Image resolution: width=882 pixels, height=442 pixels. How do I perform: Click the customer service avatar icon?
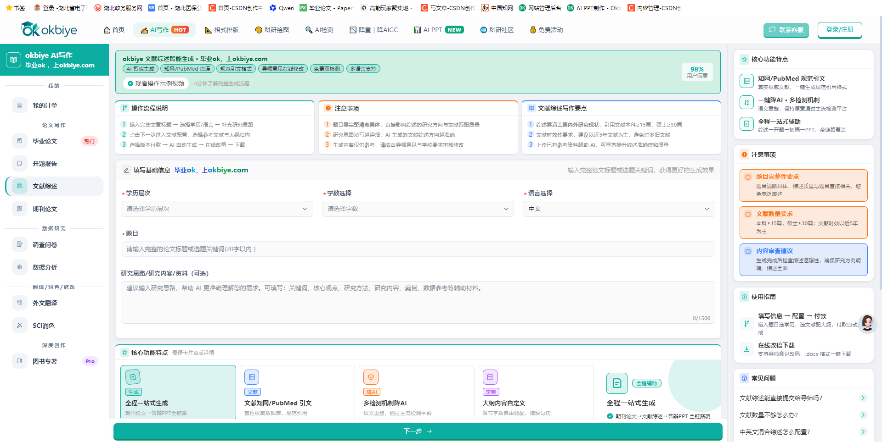pyautogui.click(x=867, y=323)
